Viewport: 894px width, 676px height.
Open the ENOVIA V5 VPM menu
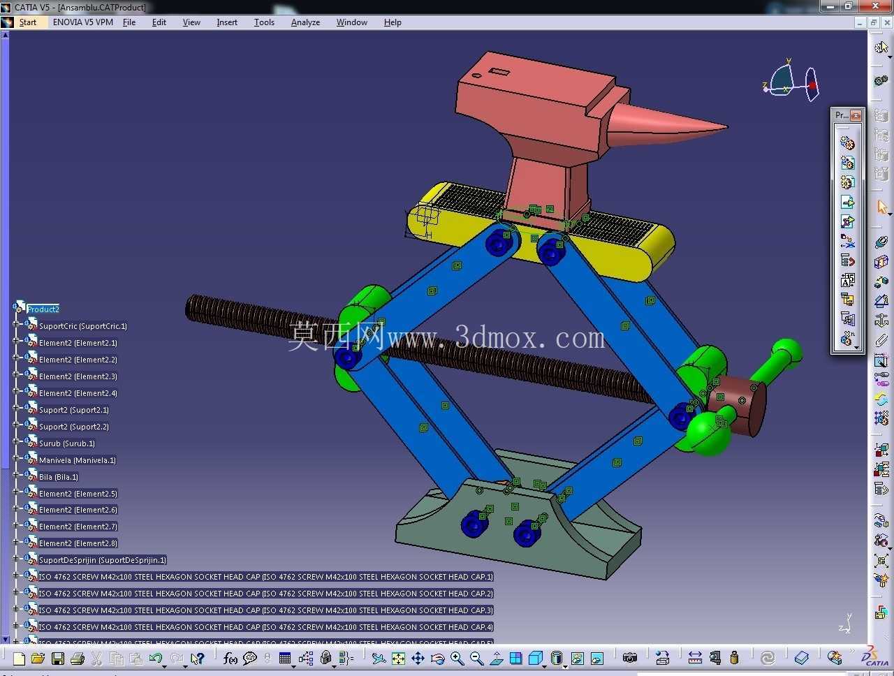click(x=82, y=22)
